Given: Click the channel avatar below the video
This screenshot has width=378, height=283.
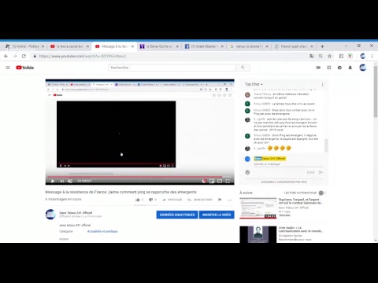Looking at the screenshot, I should click(x=50, y=215).
